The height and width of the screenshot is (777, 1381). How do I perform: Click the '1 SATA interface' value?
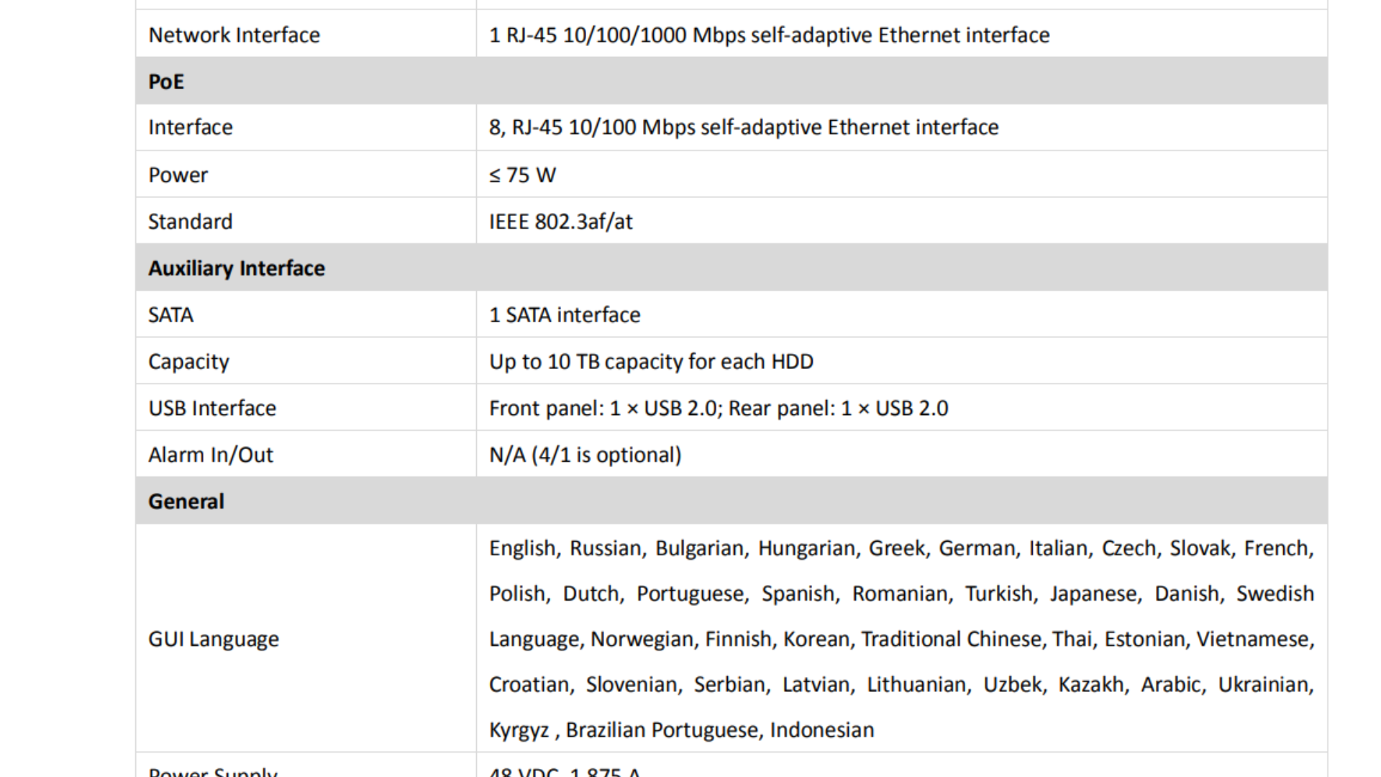(565, 314)
